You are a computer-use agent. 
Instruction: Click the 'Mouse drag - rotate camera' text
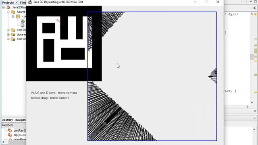50,98
